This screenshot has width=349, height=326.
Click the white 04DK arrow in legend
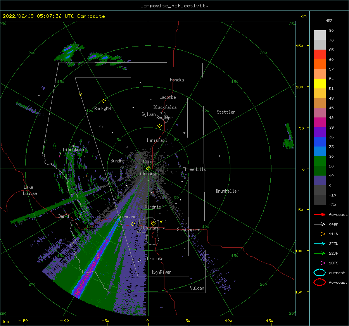(320, 224)
